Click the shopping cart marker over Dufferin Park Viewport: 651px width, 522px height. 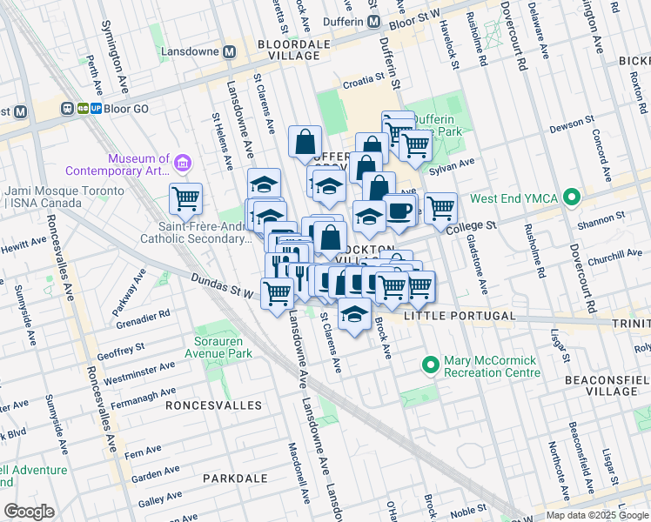(x=415, y=146)
